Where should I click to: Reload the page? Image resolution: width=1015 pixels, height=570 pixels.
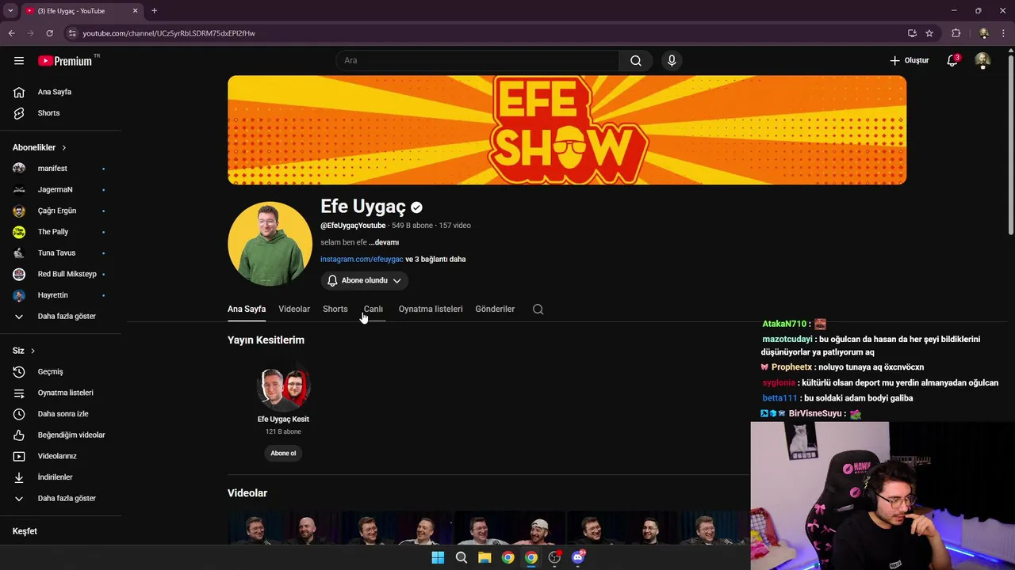(x=49, y=33)
